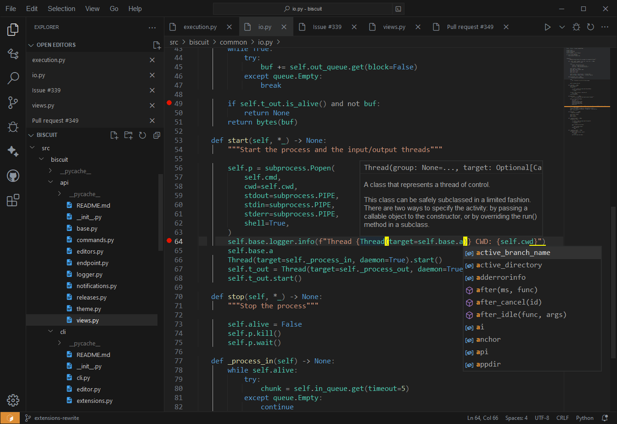Create new folder in BISCUIT section
The width and height of the screenshot is (617, 424).
pyautogui.click(x=129, y=135)
